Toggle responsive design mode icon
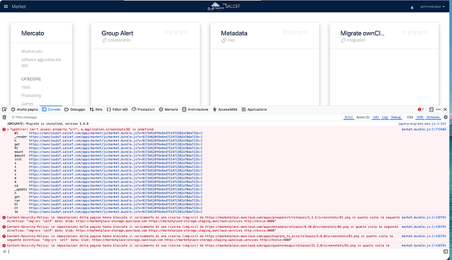The width and height of the screenshot is (452, 260). (431, 109)
